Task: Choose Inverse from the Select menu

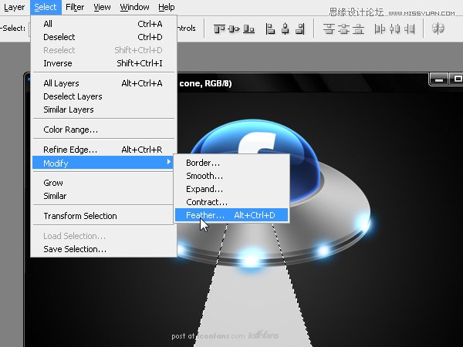Action: (x=58, y=63)
